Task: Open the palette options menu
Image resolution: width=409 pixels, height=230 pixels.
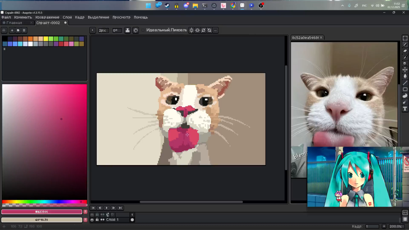Action: pyautogui.click(x=24, y=30)
